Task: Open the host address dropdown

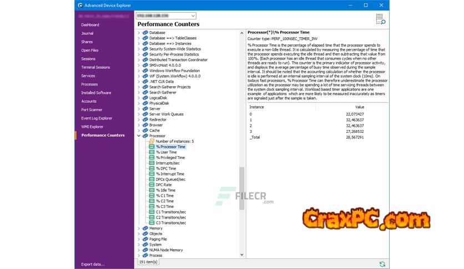Action: click(193, 16)
